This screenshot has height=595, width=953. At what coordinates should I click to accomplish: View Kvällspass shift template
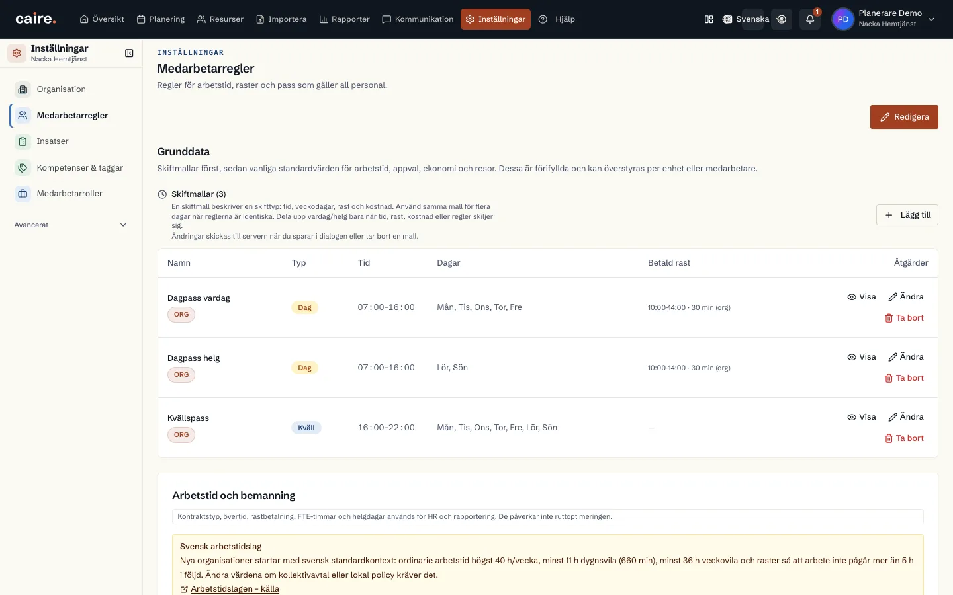tap(862, 417)
